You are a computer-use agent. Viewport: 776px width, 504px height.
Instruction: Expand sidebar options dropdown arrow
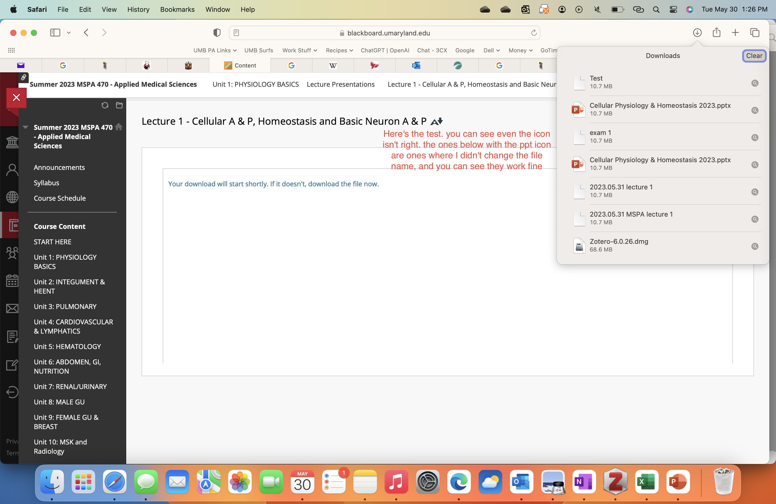pyautogui.click(x=69, y=33)
